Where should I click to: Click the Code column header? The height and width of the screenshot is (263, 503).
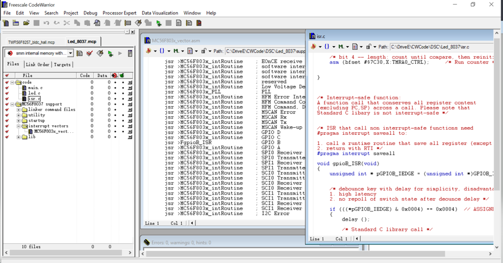coord(85,75)
